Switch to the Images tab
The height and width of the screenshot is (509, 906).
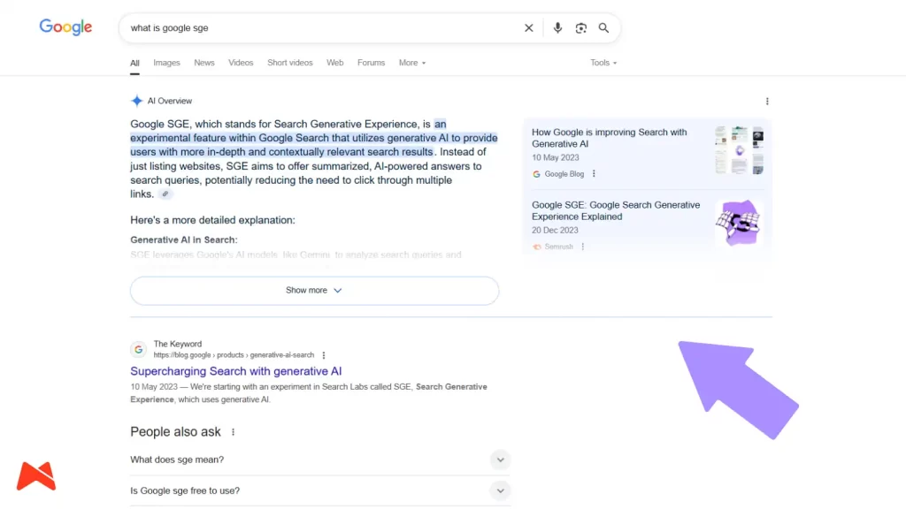coord(166,63)
